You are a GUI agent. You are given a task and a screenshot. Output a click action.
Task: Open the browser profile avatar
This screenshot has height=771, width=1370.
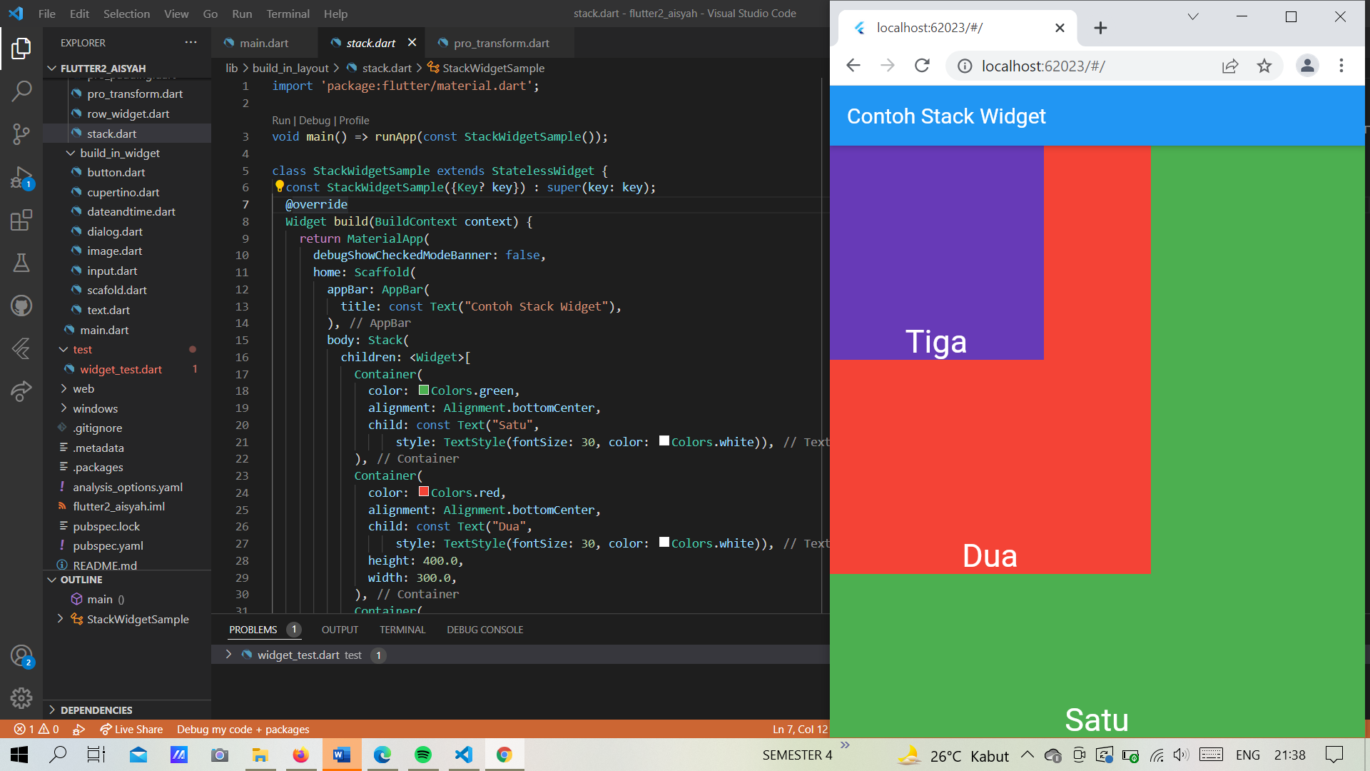click(x=1307, y=66)
